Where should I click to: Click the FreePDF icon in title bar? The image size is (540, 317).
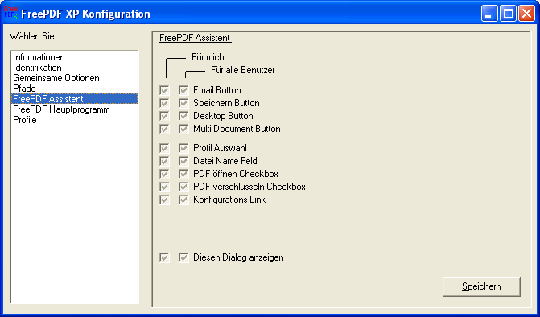10,13
